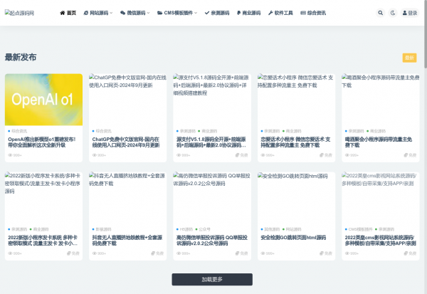Open the 商业源码 menu item
Image resolution: width=427 pixels, height=294 pixels.
(248, 13)
